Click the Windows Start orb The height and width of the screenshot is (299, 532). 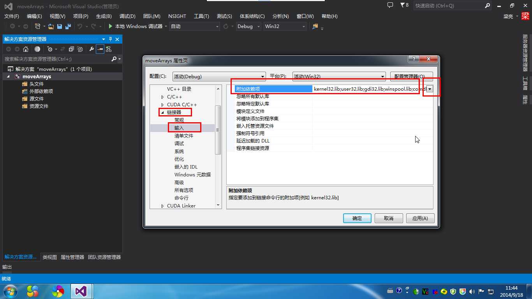click(10, 291)
